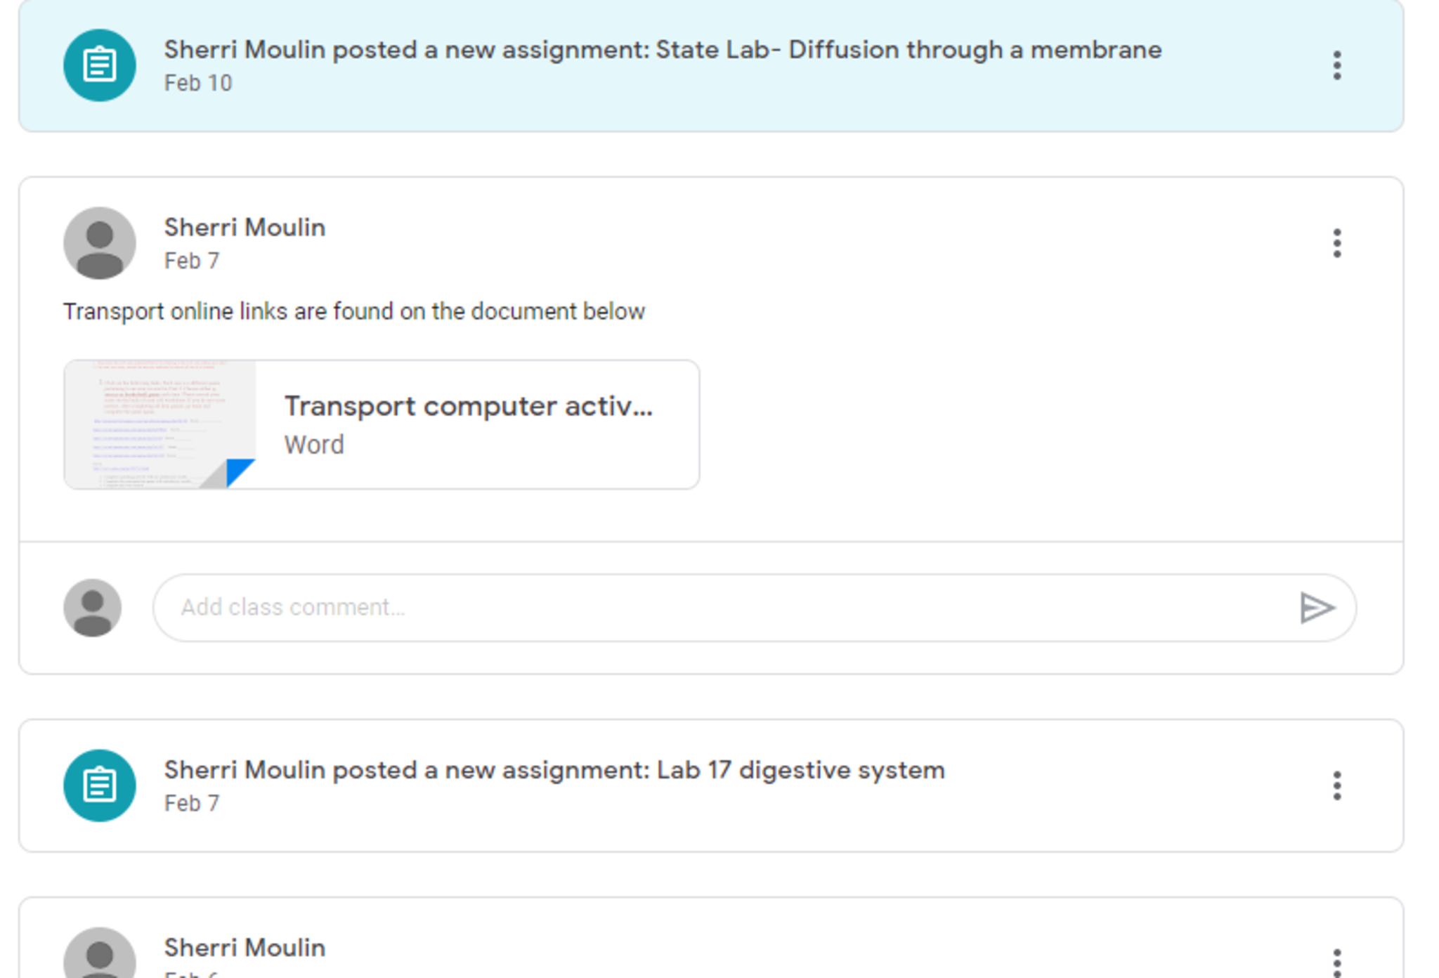Click the Word label on the attachment
Viewport: 1439px width, 978px height.
(x=314, y=445)
